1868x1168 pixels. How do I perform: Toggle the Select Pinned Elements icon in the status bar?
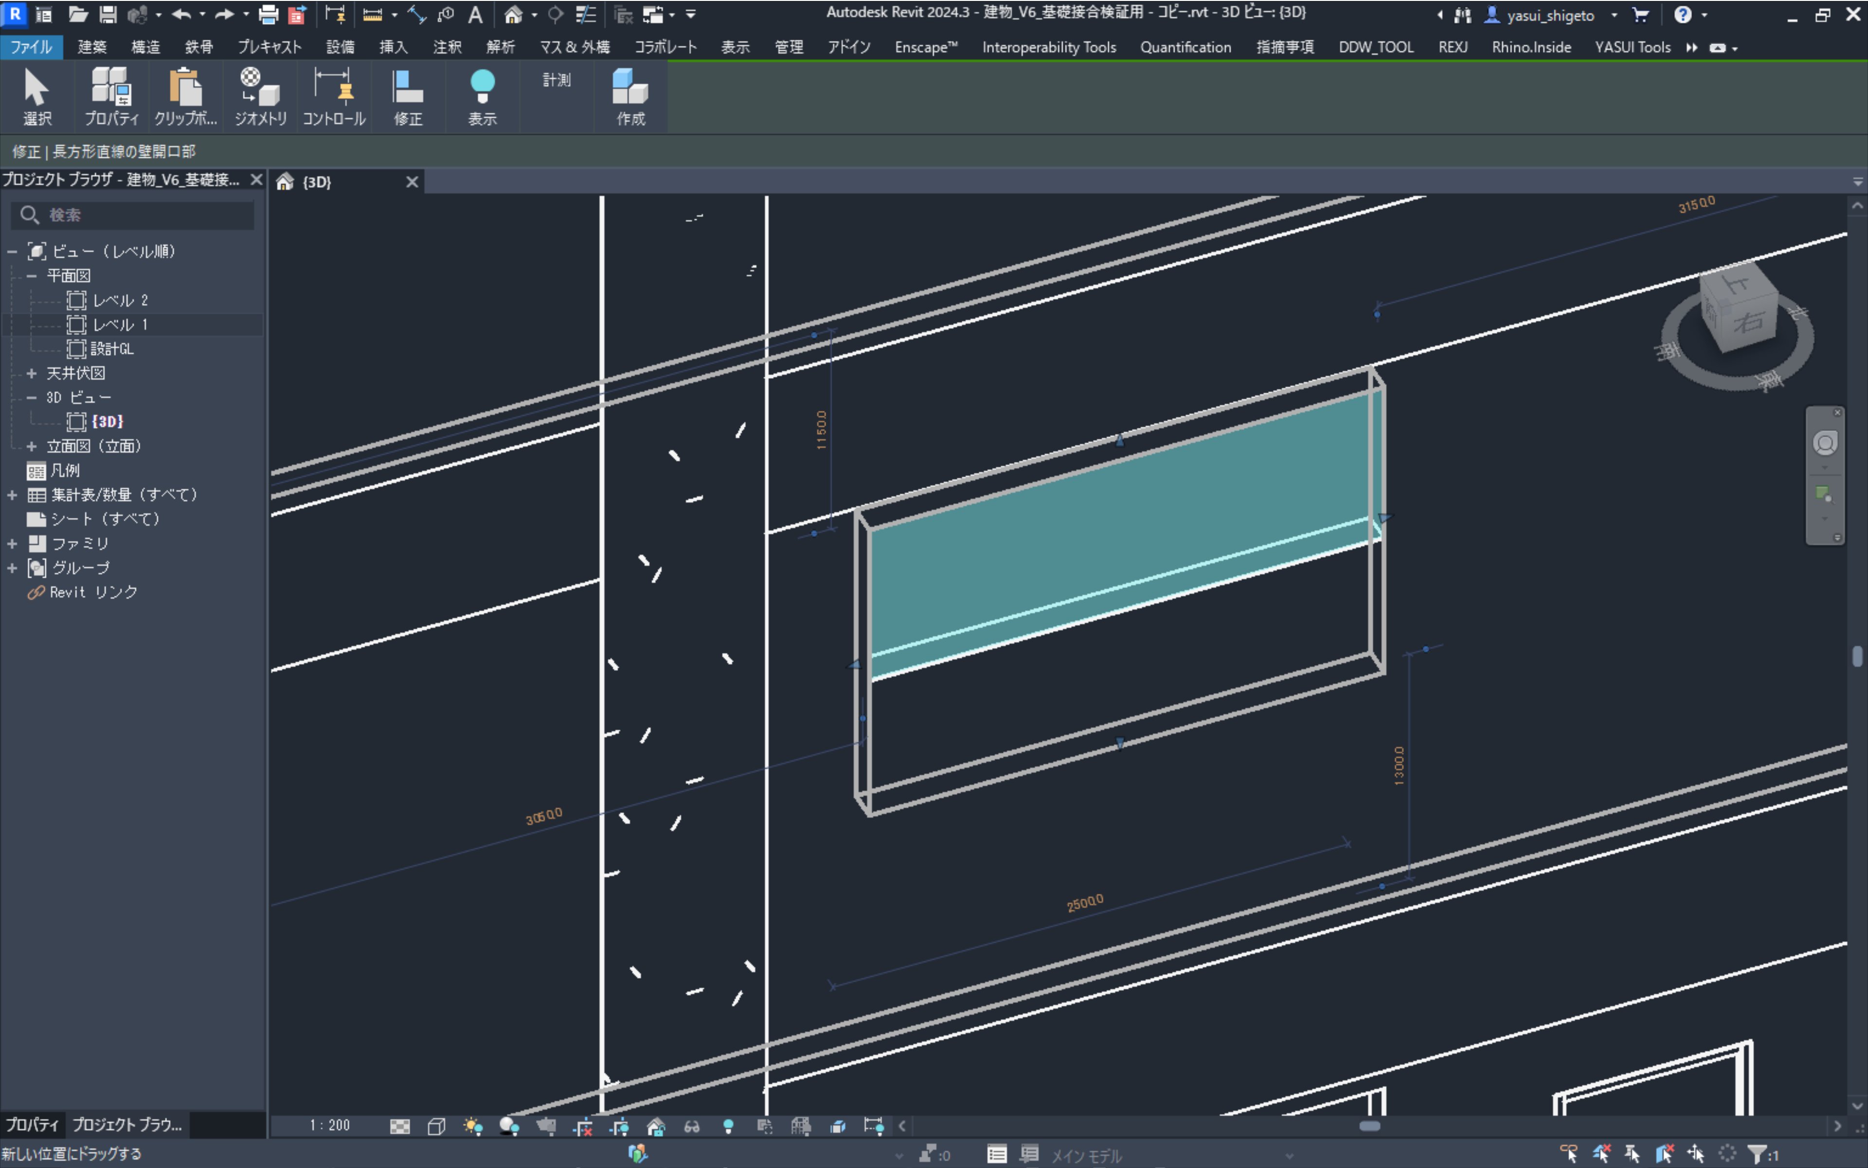1632,1154
